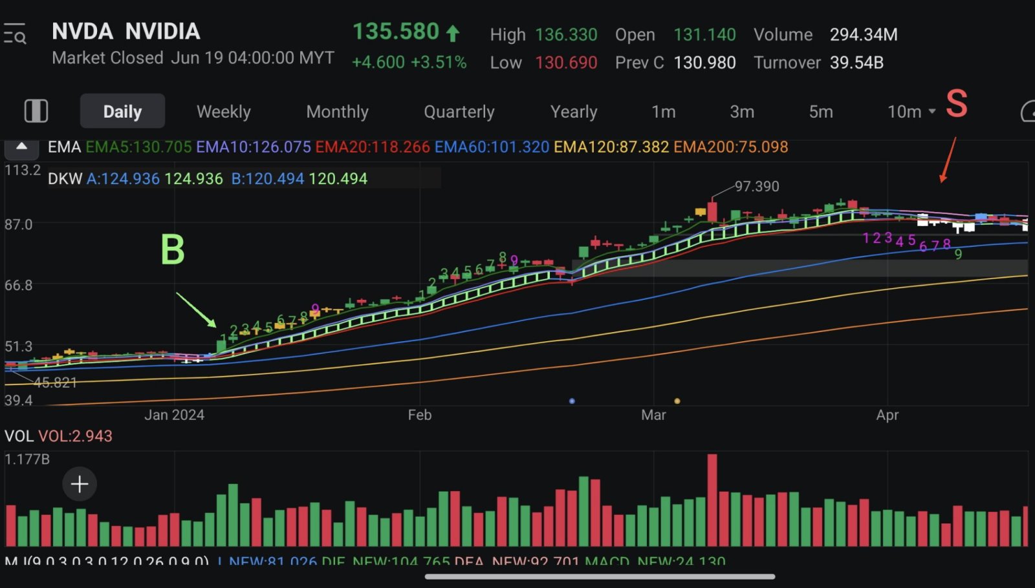The width and height of the screenshot is (1035, 588).
Task: Toggle the split chart layout icon
Action: (x=36, y=111)
